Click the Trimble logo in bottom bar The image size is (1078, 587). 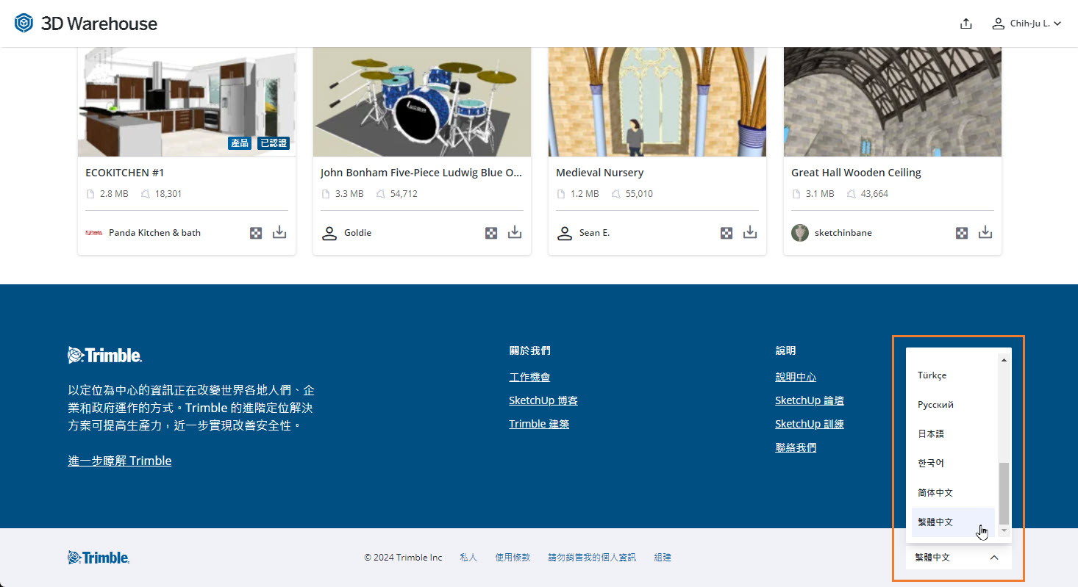pos(99,558)
